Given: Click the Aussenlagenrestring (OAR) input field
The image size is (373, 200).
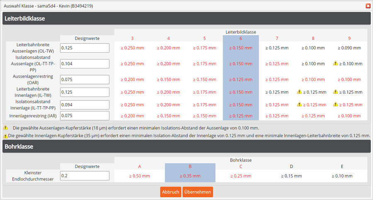Looking at the screenshot, I should click(85, 79).
